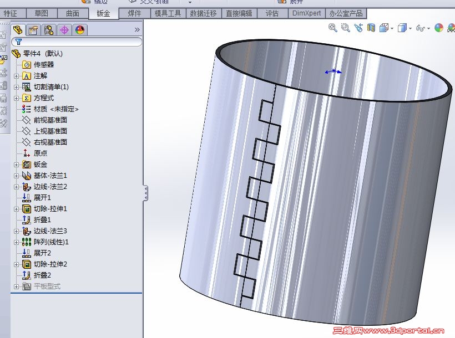Select 展开1 feature
The width and height of the screenshot is (455, 338).
[42, 197]
